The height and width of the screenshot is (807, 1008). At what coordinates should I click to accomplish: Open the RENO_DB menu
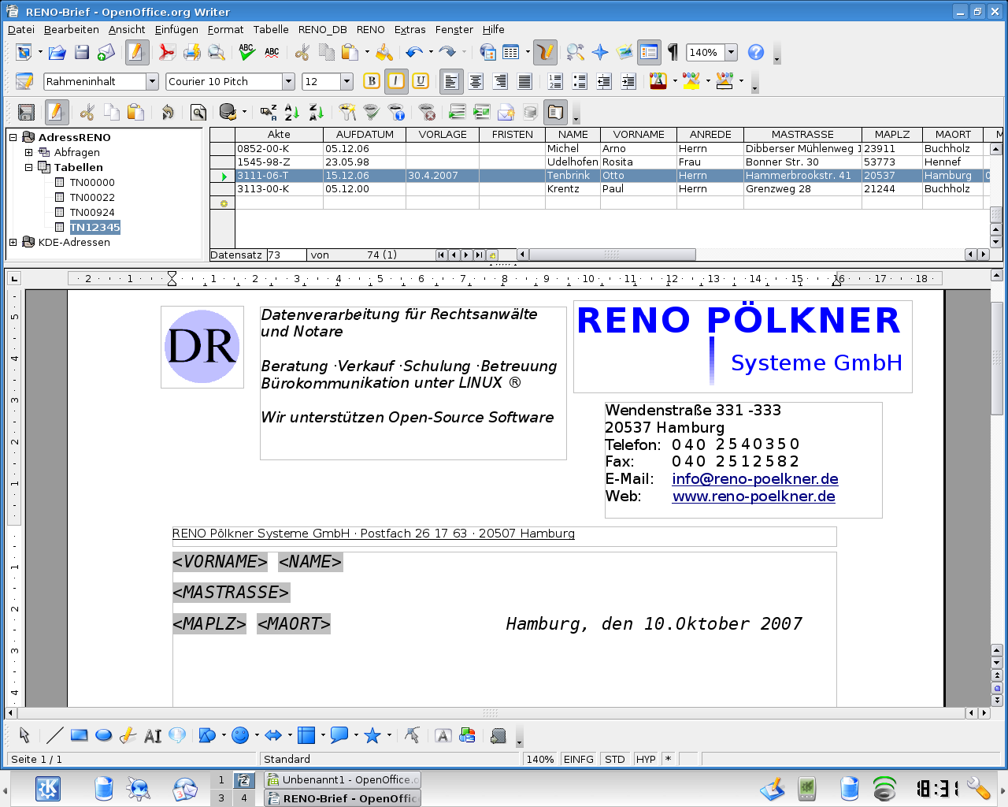[x=322, y=29]
